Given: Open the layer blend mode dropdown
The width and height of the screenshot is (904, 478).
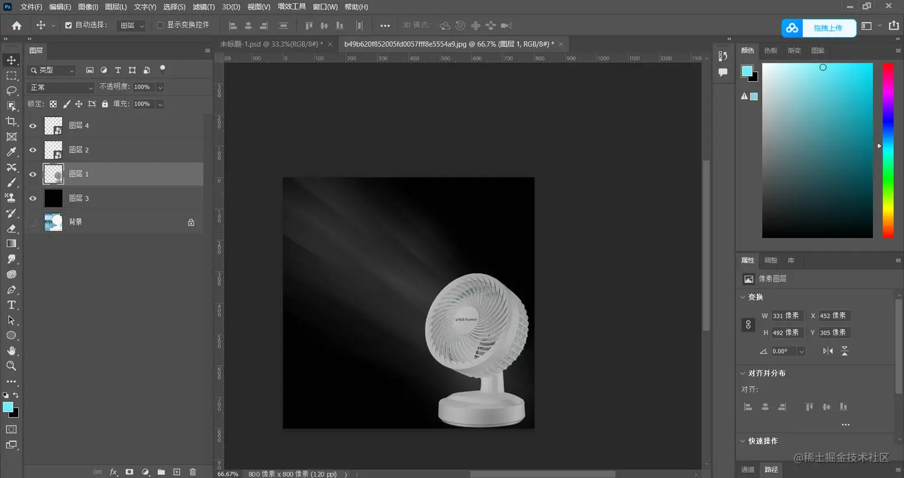Looking at the screenshot, I should (x=60, y=88).
